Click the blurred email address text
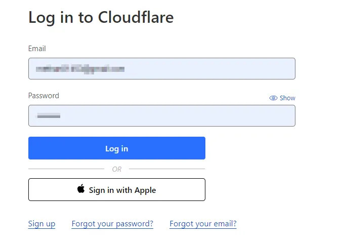Screen dimensions: 343x242 [x=80, y=68]
